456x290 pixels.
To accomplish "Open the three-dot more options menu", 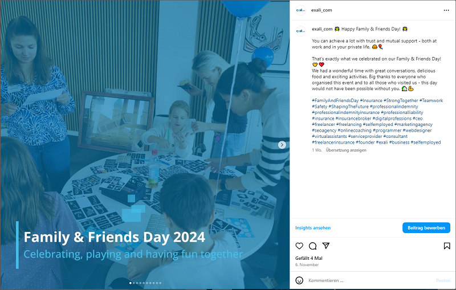I will coord(446,10).
